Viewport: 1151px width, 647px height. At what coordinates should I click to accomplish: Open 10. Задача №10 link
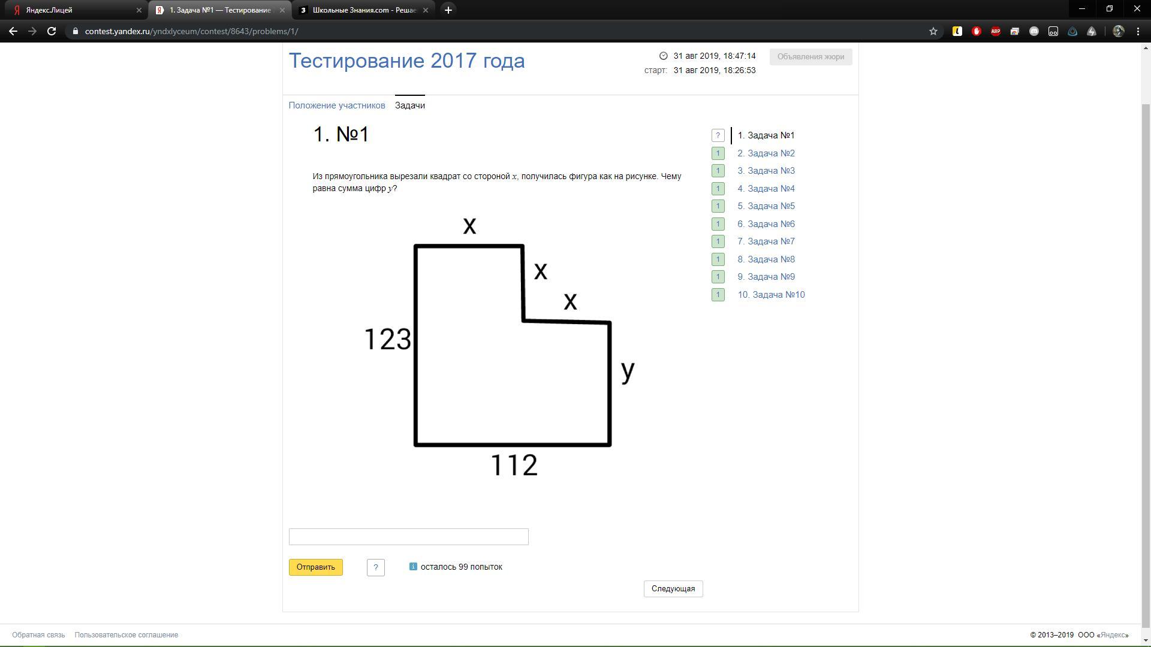point(770,295)
